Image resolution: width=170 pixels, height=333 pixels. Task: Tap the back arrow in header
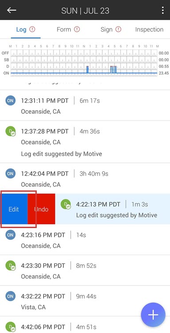pyautogui.click(x=12, y=10)
